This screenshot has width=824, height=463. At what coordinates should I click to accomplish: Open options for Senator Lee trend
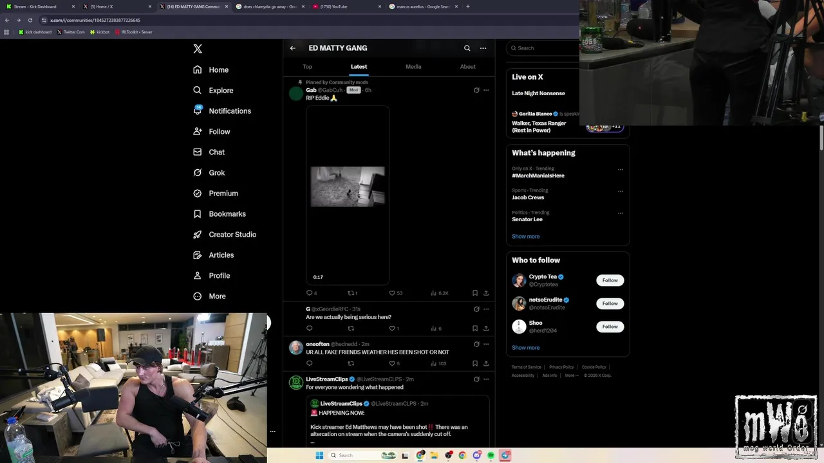pyautogui.click(x=621, y=213)
